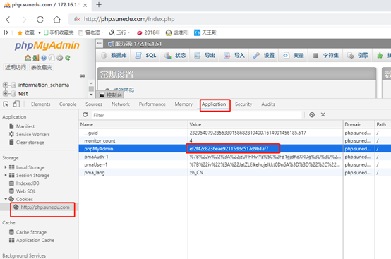
Task: Open the 变量 tab
Action: click(x=294, y=55)
